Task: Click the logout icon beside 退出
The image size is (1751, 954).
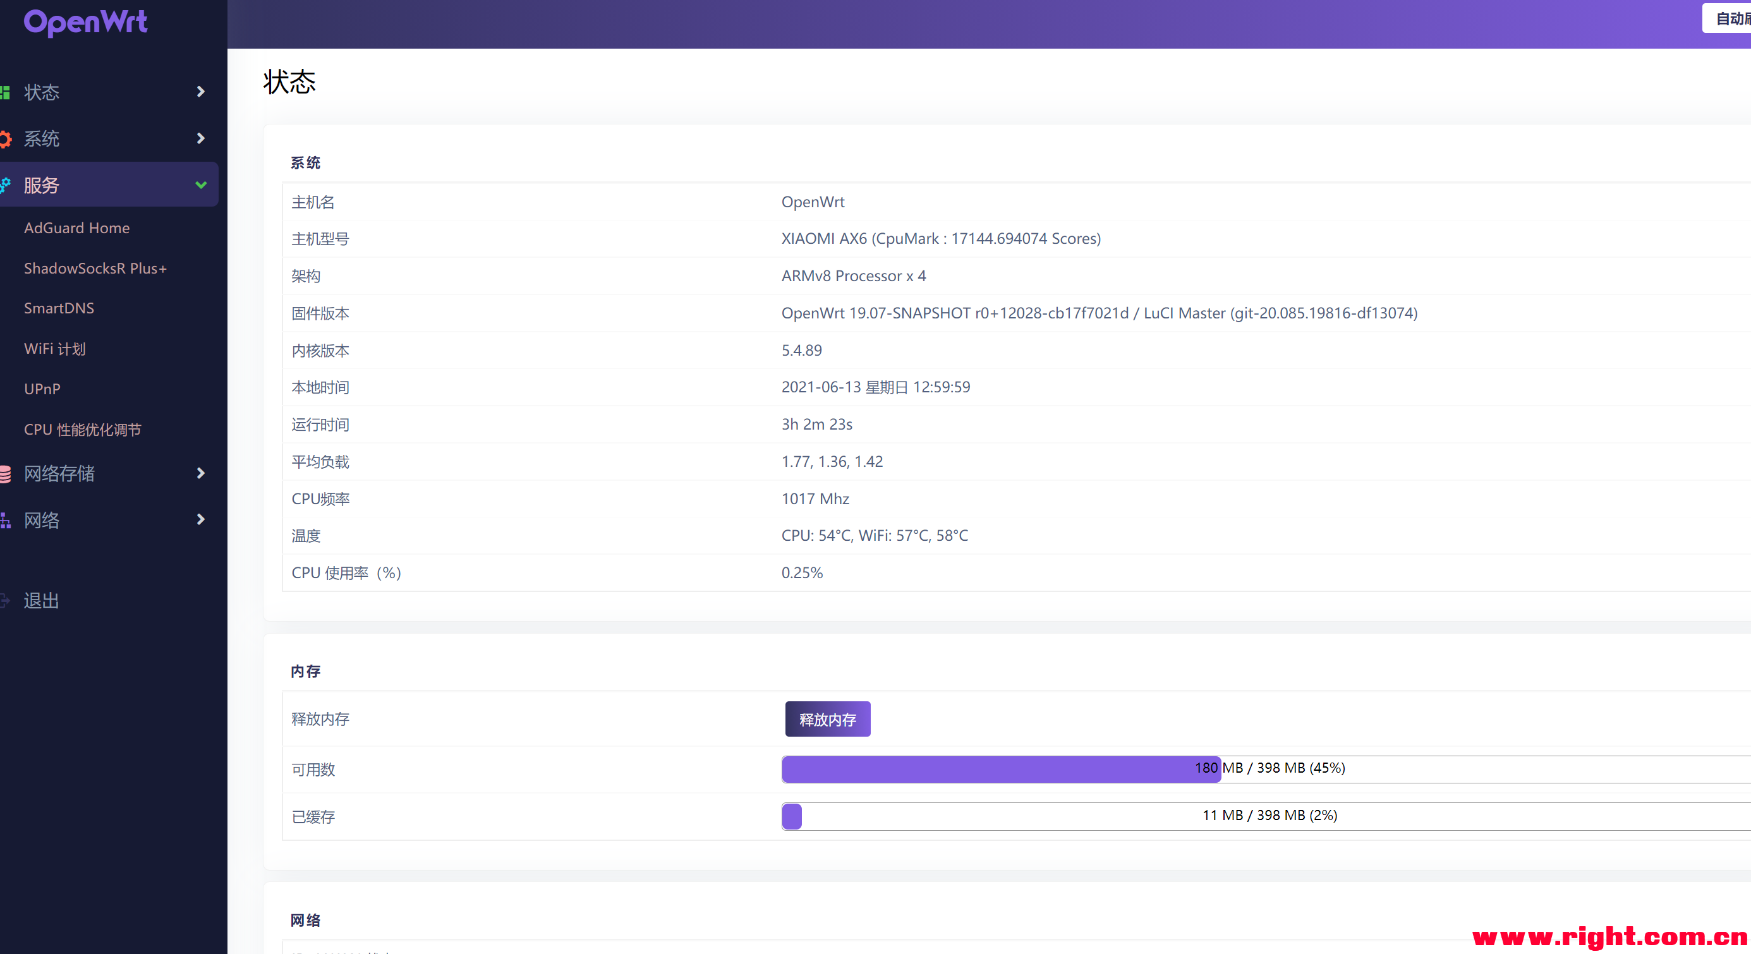Action: (5, 601)
